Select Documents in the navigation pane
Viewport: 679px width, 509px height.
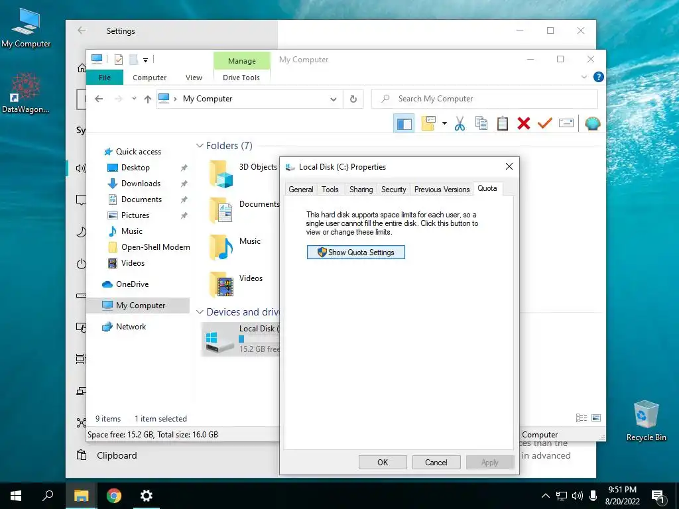click(x=142, y=199)
